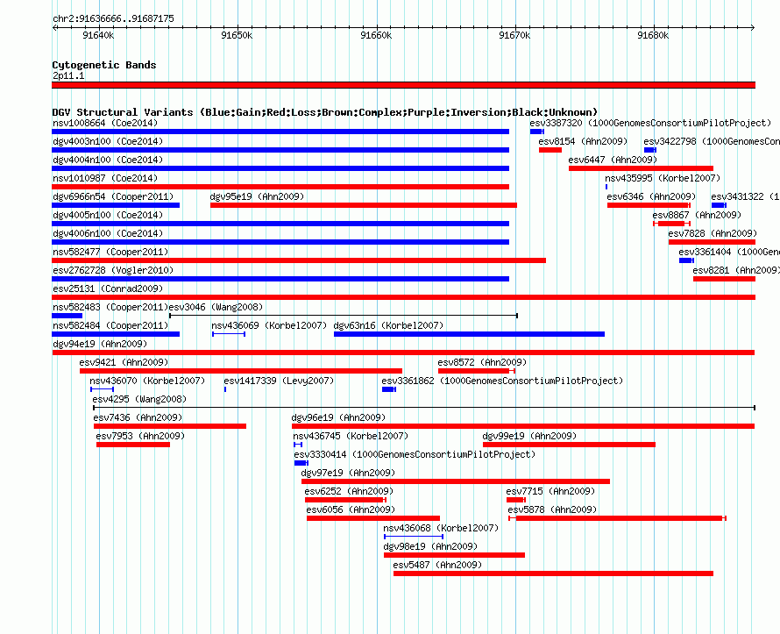
Task: Select the dgv4003n100 (Coe2014) gain bar
Action: (x=280, y=150)
